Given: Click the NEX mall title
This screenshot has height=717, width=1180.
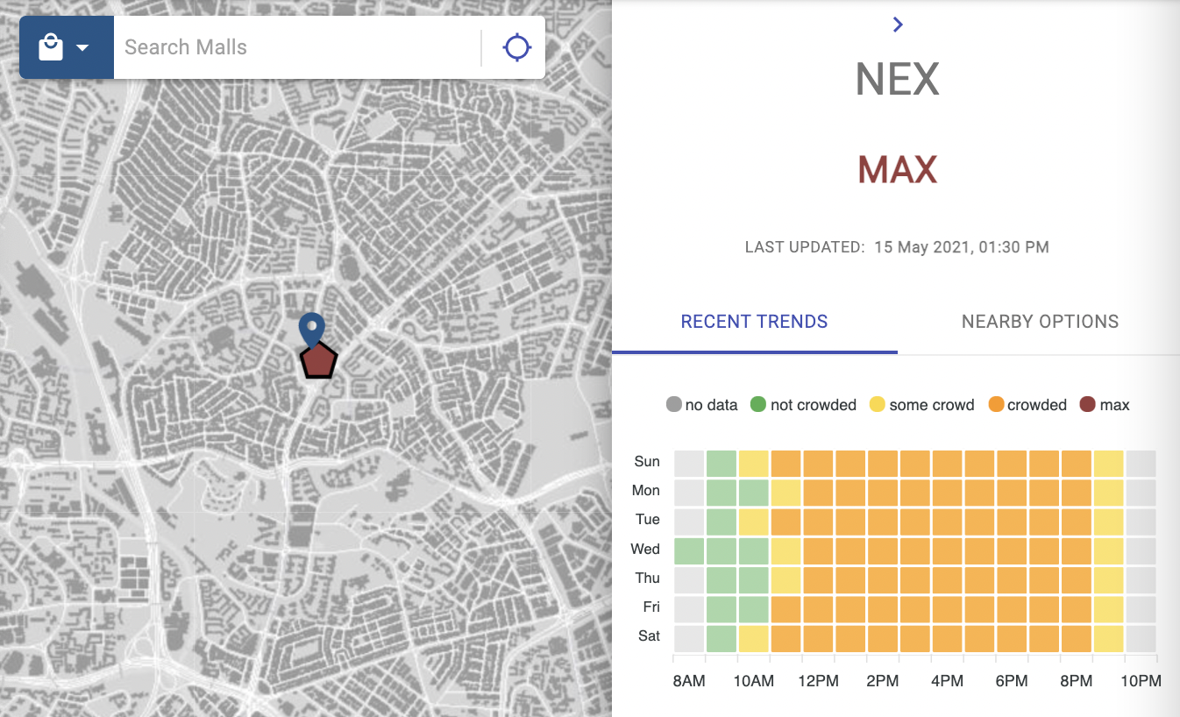Looking at the screenshot, I should [x=897, y=80].
